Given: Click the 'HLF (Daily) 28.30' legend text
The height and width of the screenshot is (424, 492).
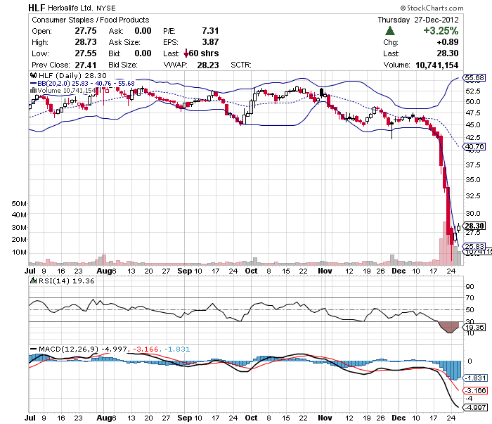Looking at the screenshot, I should [73, 75].
